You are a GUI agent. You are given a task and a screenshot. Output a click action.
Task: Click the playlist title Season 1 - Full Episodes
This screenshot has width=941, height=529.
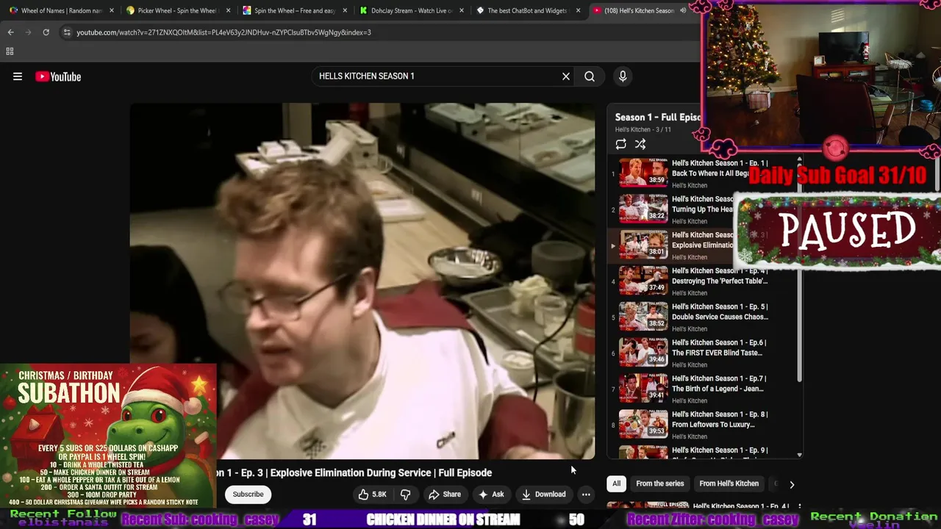[658, 118]
